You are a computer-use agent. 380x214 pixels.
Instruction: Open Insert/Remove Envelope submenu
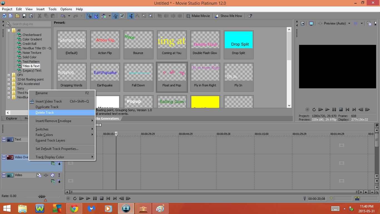click(62, 121)
